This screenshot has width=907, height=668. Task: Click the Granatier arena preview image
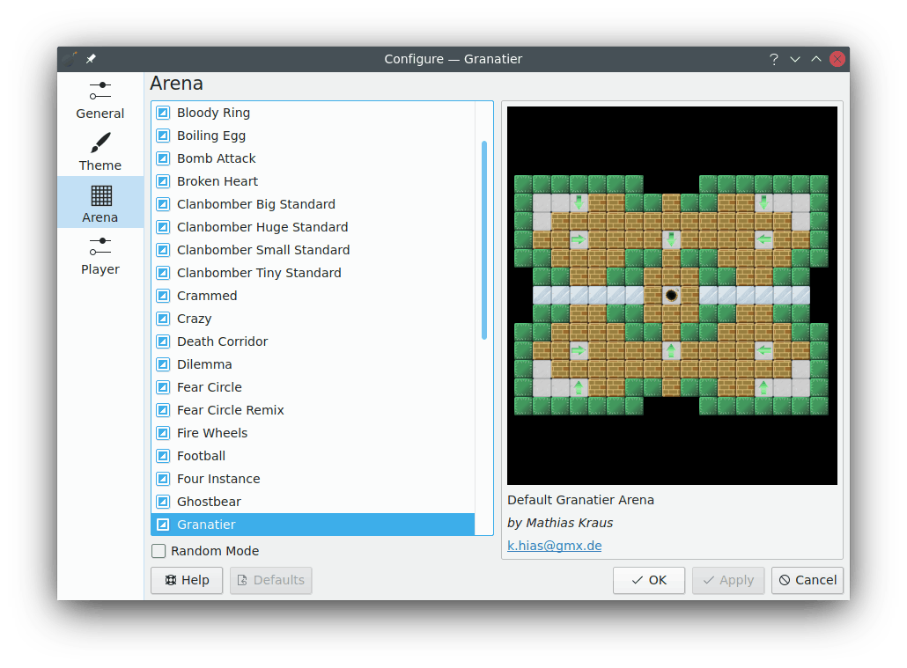point(672,296)
